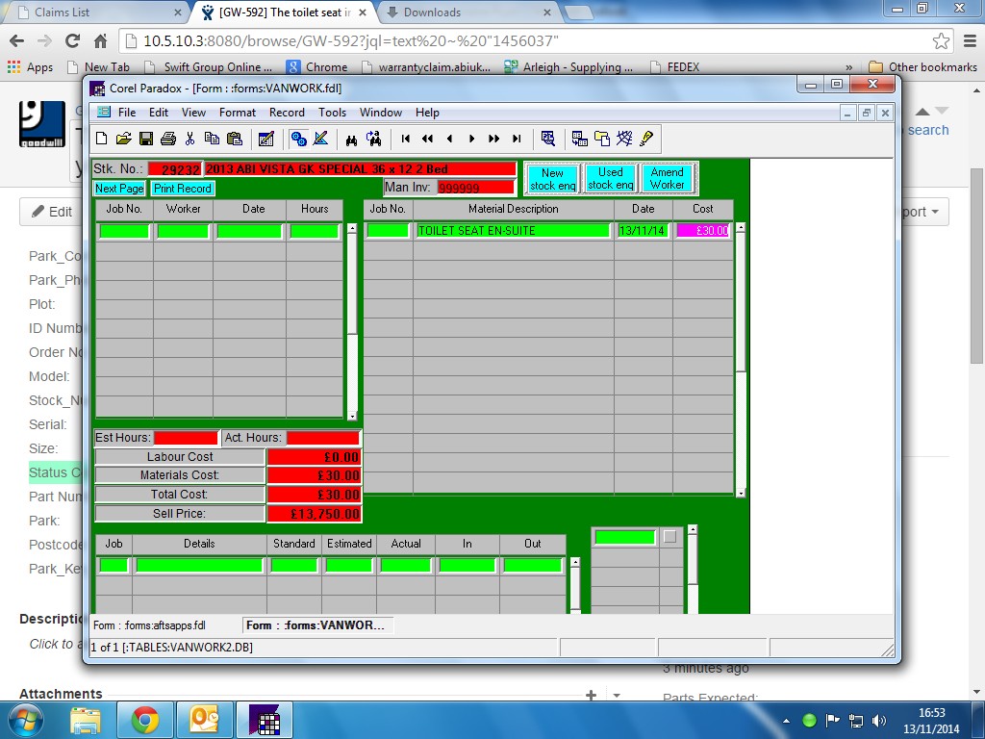Move to the next record
This screenshot has width=985, height=739.
click(x=471, y=139)
